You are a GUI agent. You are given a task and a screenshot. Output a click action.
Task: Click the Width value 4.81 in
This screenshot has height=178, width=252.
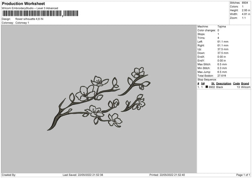click(x=246, y=14)
